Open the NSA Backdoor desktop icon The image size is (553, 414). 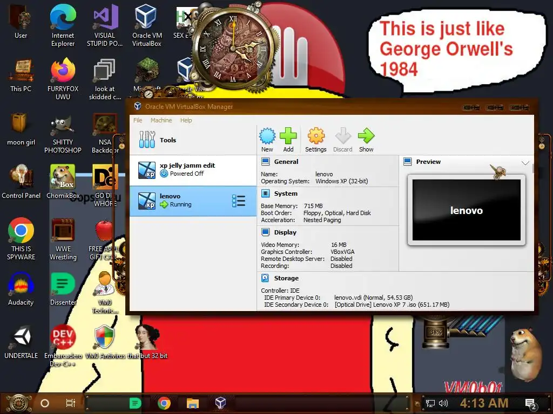pyautogui.click(x=105, y=133)
